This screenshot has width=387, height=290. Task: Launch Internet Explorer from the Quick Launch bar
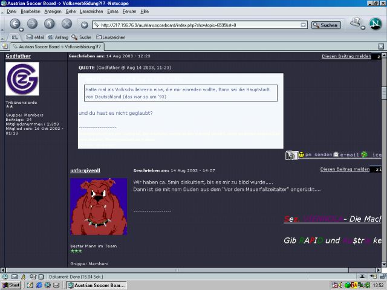coord(39,285)
